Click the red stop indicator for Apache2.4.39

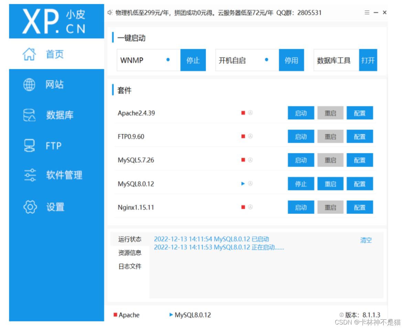point(243,113)
